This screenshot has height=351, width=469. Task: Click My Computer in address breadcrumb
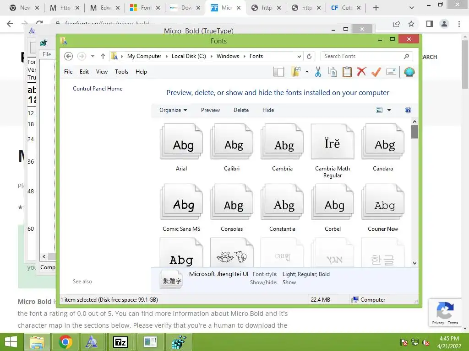(144, 56)
